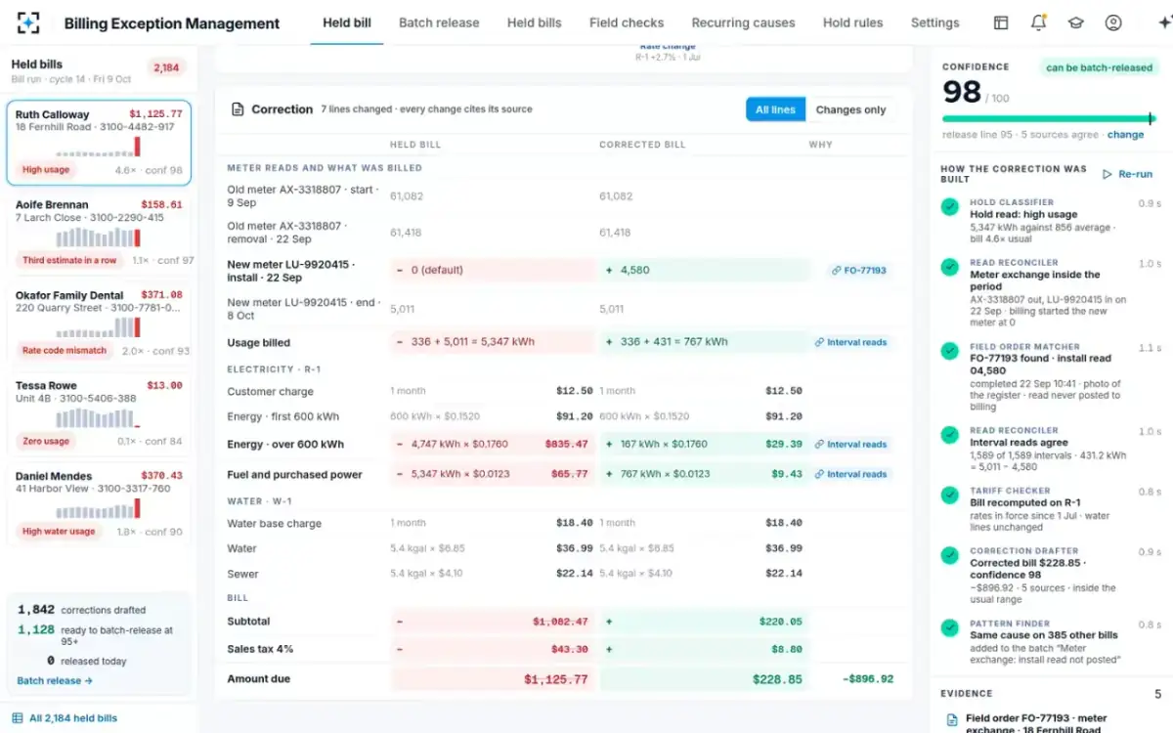Click the Zero usage tag
The image size is (1173, 733).
[x=46, y=441]
